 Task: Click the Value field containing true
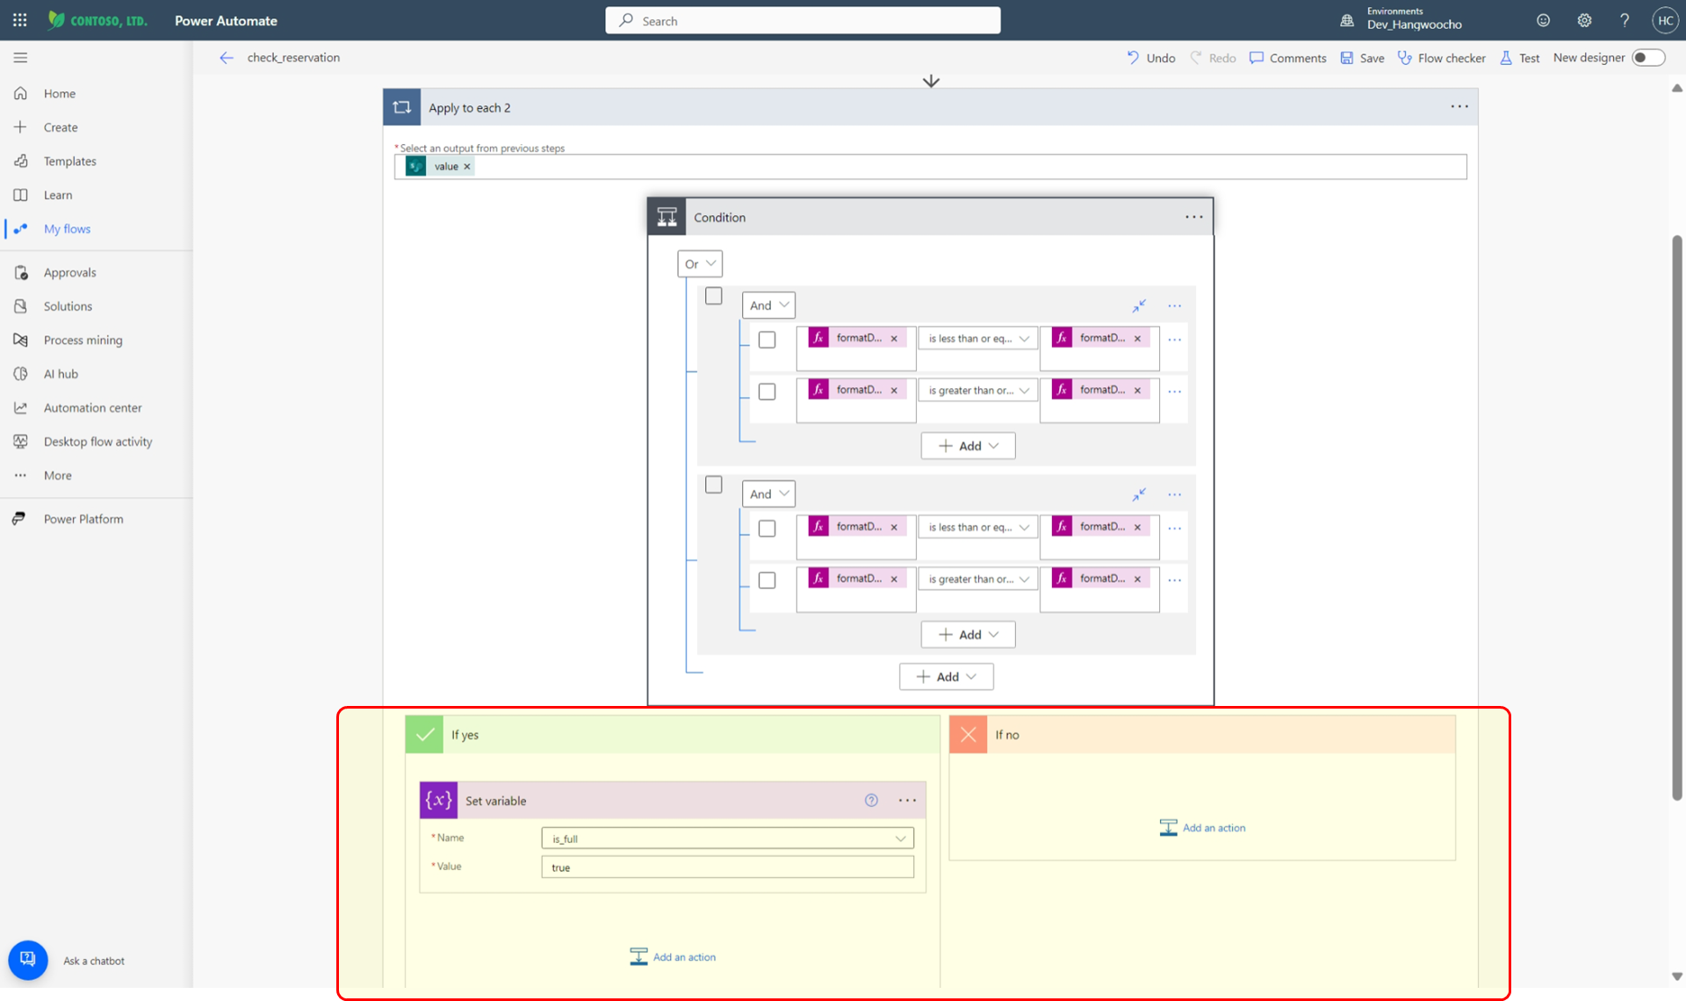point(727,868)
